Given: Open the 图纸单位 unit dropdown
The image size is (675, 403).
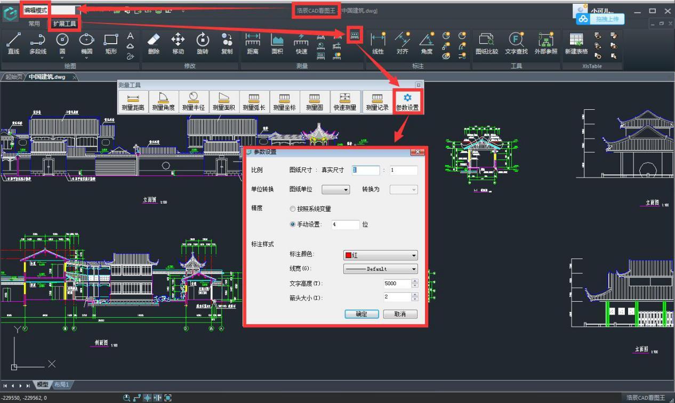Looking at the screenshot, I should [336, 189].
